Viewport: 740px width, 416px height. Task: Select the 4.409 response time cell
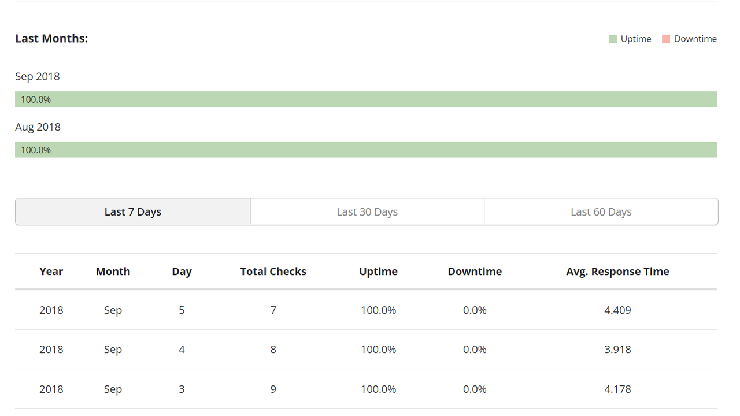[617, 310]
